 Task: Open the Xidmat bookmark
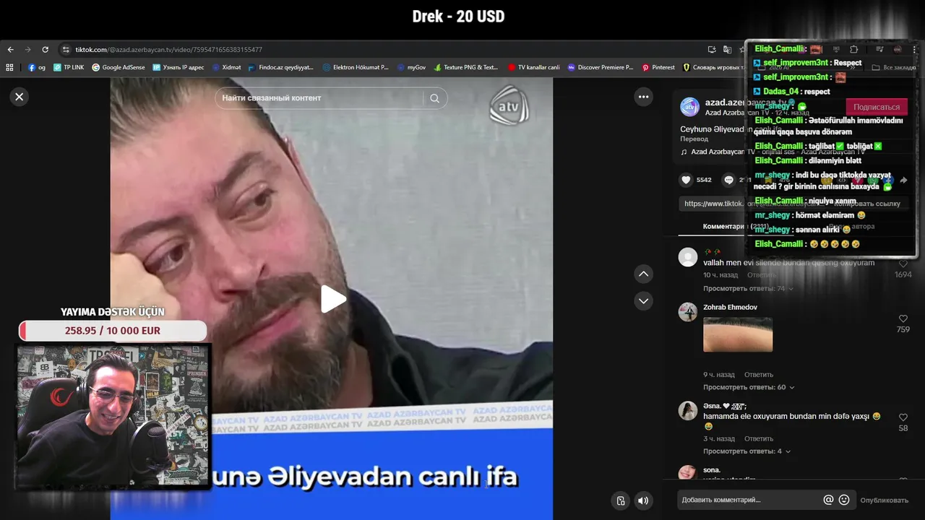point(226,67)
